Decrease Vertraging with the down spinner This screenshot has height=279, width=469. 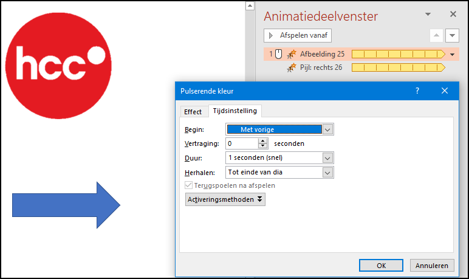pos(262,146)
